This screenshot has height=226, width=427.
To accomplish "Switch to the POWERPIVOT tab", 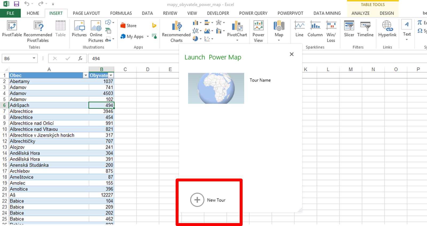I will pos(290,13).
